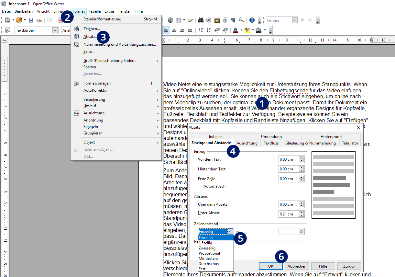Toggle numbering list icon
The height and width of the screenshot is (277, 395).
[201, 30]
